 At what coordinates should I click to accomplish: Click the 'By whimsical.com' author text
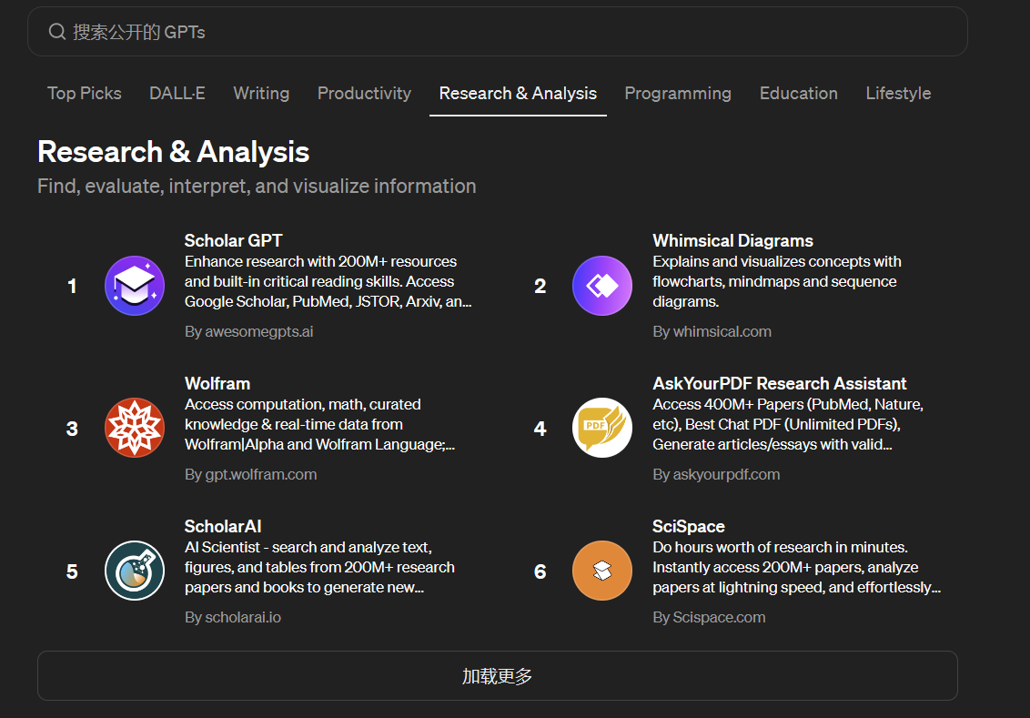point(712,332)
